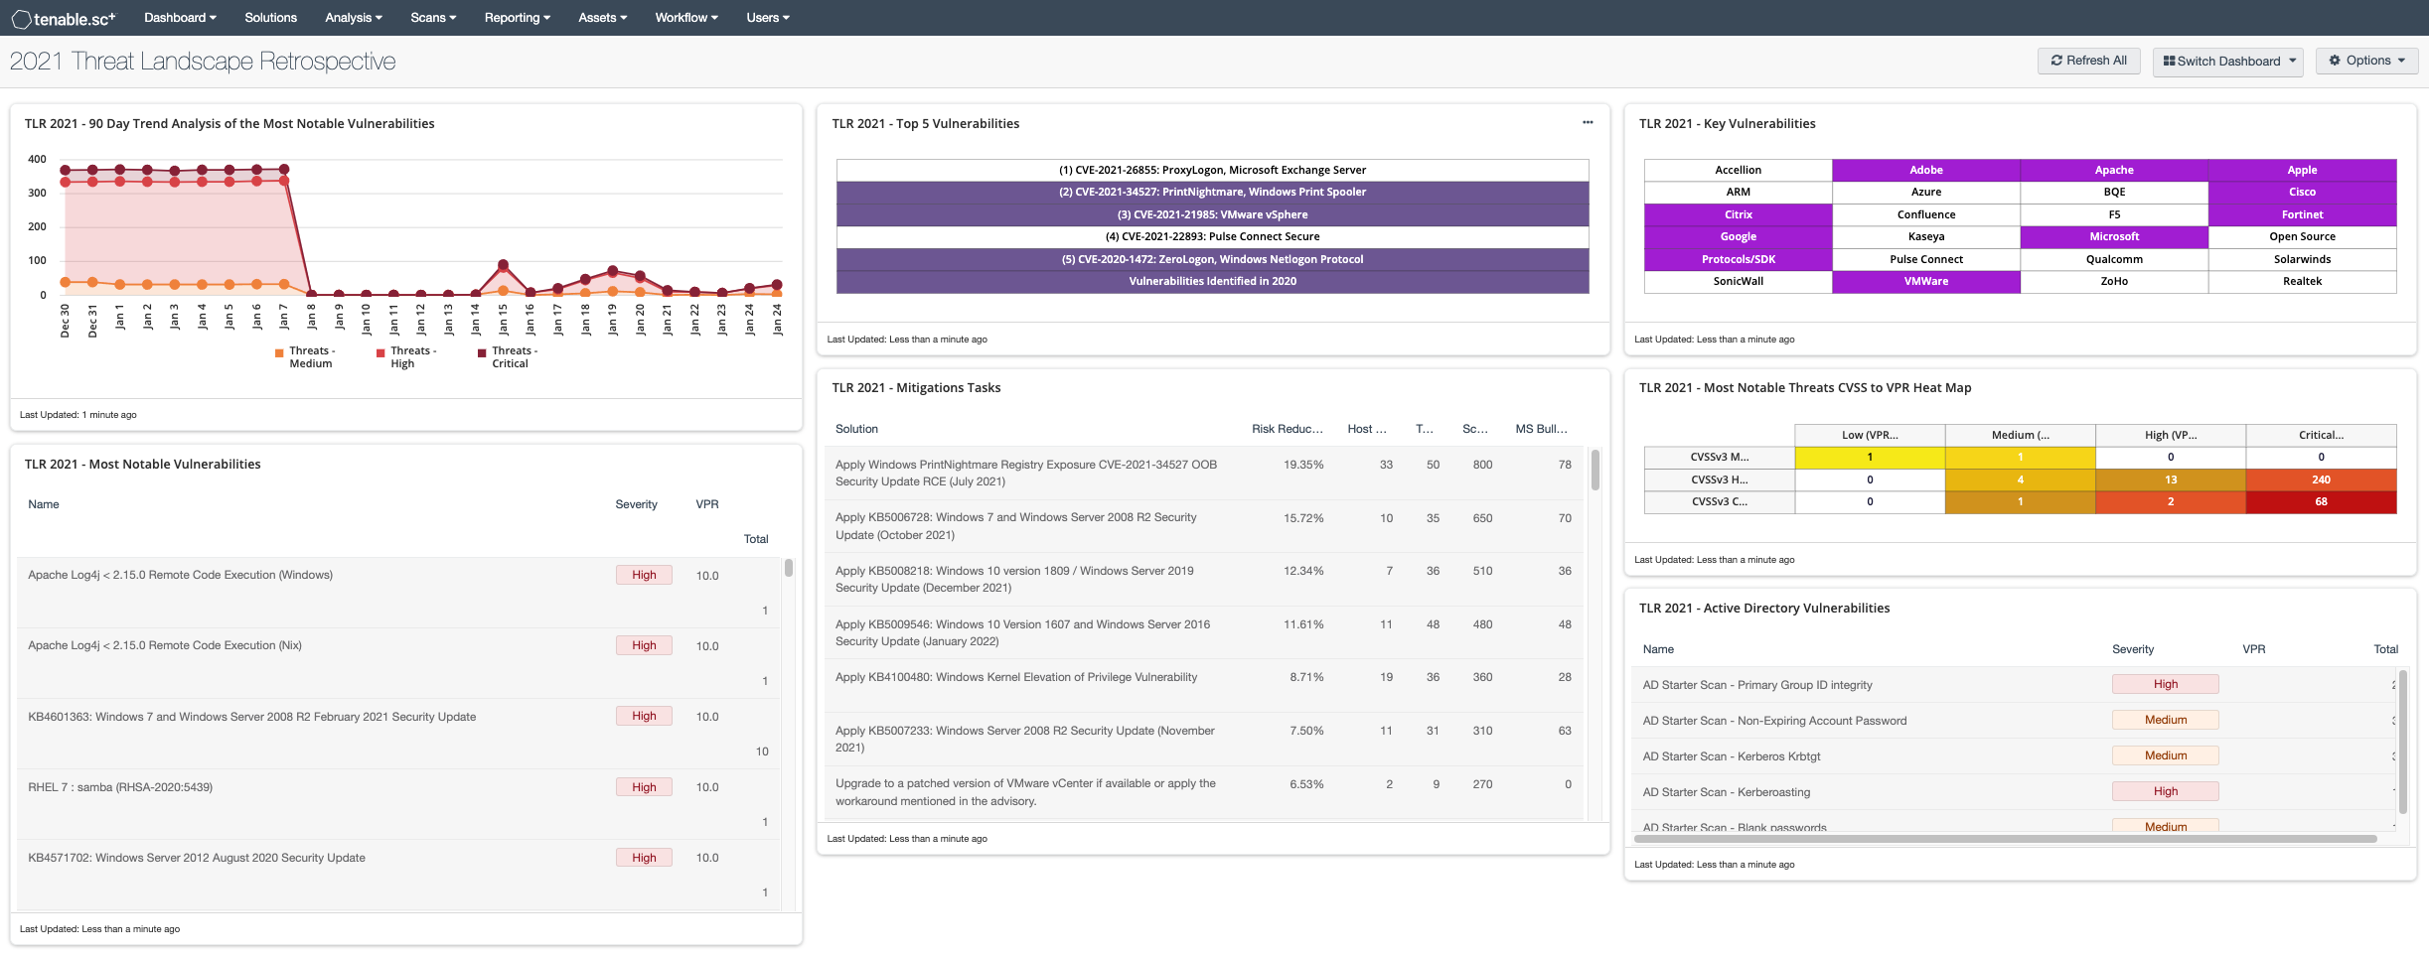This screenshot has width=2429, height=957.
Task: Click the Apache key vulnerability cell
Action: pyautogui.click(x=2114, y=170)
